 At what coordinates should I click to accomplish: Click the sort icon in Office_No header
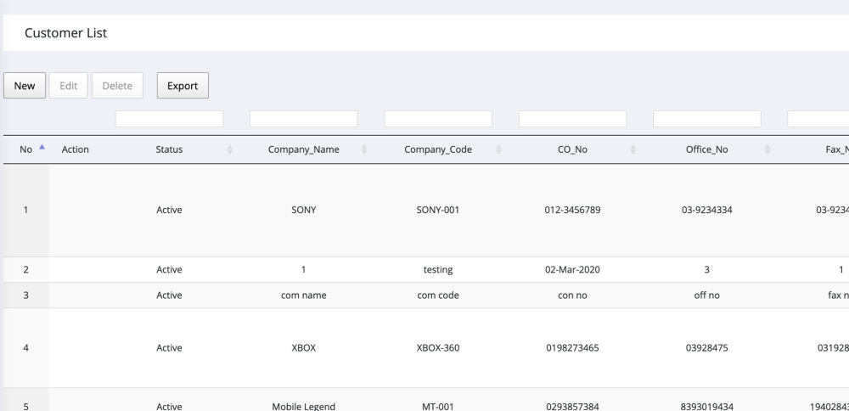tap(767, 149)
